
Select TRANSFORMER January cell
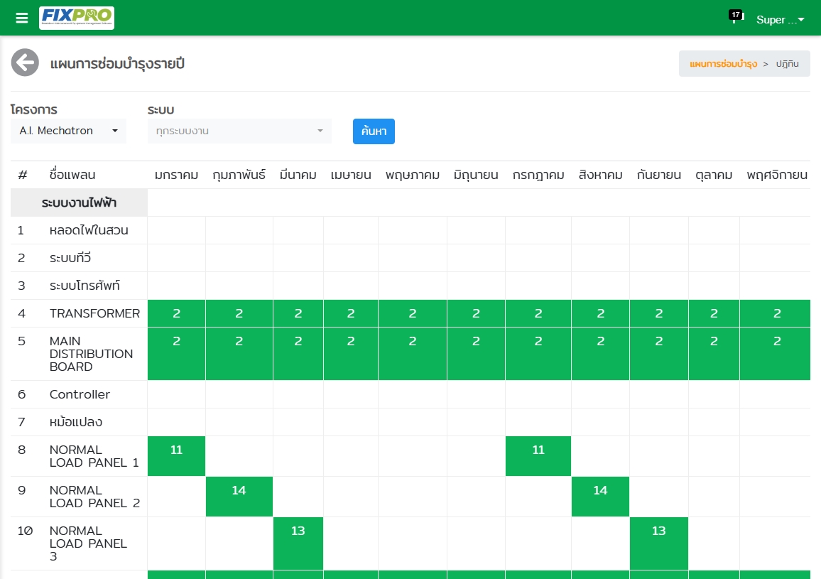[x=176, y=313]
